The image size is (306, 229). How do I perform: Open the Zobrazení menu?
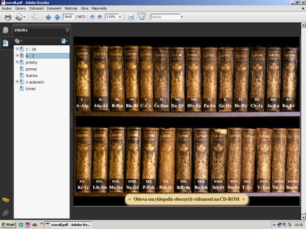pos(36,9)
